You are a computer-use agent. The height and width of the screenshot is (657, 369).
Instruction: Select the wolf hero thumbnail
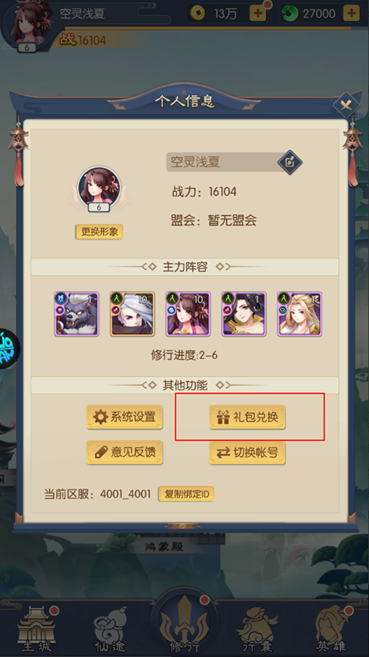click(77, 314)
